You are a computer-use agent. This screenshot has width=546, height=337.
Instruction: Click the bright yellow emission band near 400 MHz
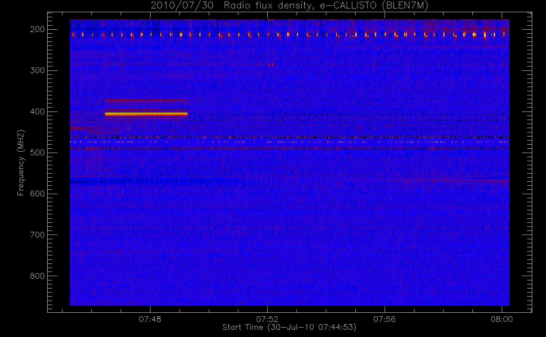click(x=146, y=114)
